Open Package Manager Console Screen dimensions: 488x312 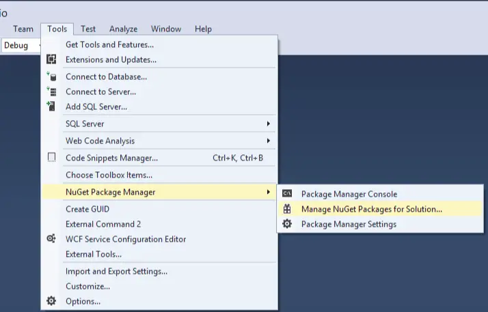(x=380, y=194)
